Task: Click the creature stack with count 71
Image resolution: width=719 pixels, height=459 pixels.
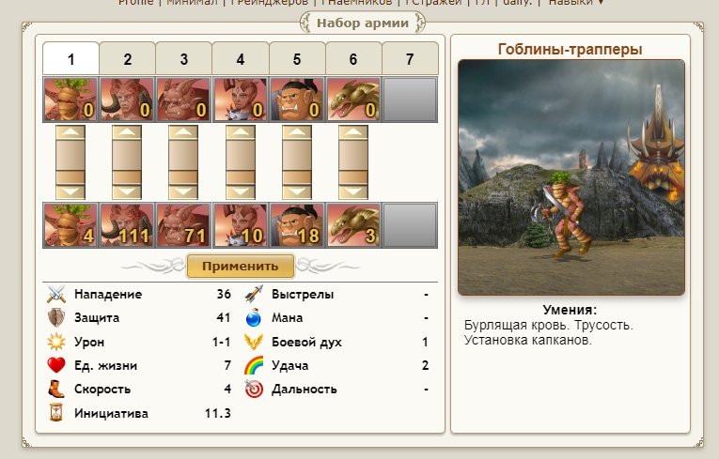Action: click(183, 225)
